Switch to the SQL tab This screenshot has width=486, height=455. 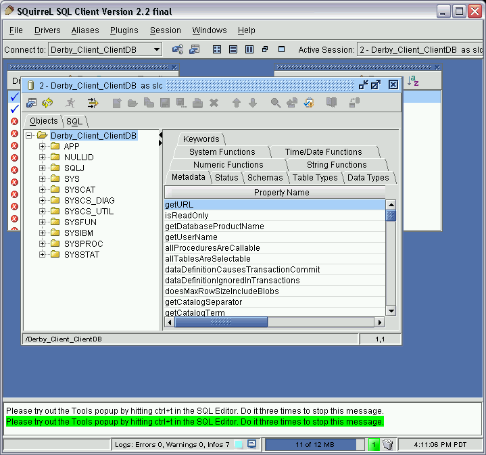pyautogui.click(x=74, y=122)
